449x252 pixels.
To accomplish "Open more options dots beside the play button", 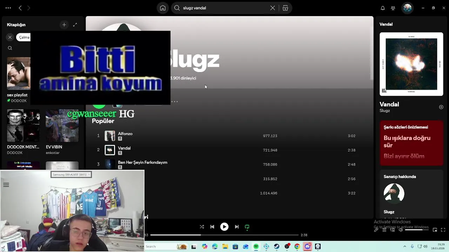I will pyautogui.click(x=175, y=101).
